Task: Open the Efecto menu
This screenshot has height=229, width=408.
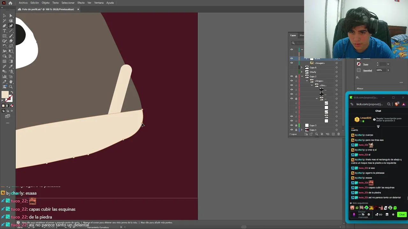Action: tap(81, 3)
